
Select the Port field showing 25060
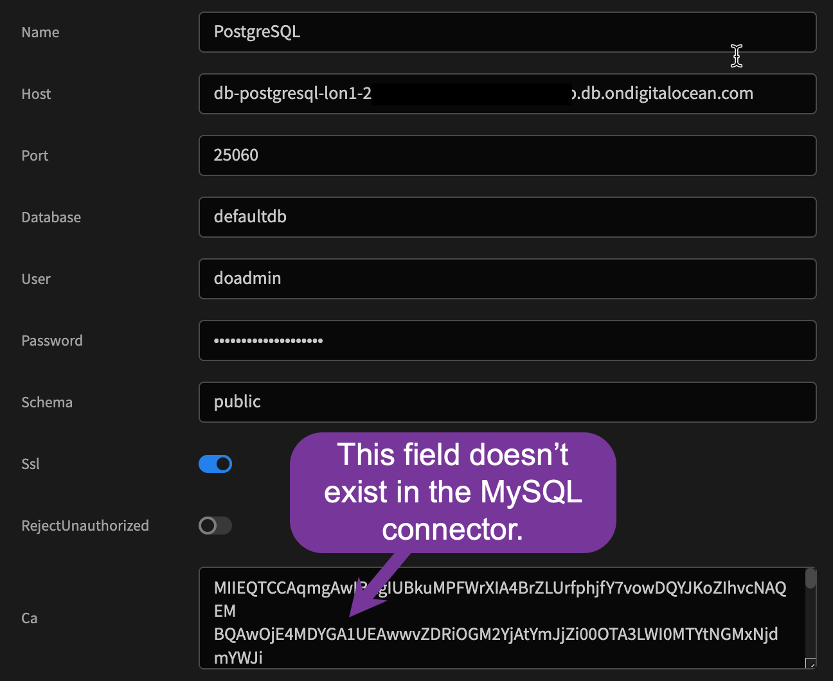(507, 155)
